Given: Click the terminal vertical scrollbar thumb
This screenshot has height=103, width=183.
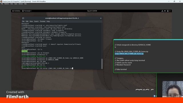Looking at the screenshot, I should (102, 64).
